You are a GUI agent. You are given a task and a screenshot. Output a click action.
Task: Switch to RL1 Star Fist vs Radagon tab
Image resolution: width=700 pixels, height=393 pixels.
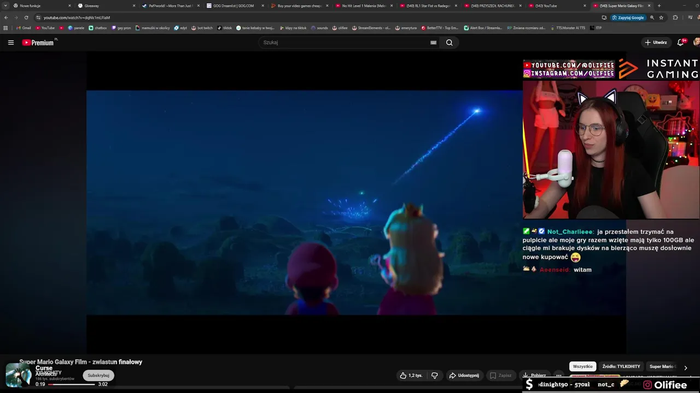(x=428, y=5)
